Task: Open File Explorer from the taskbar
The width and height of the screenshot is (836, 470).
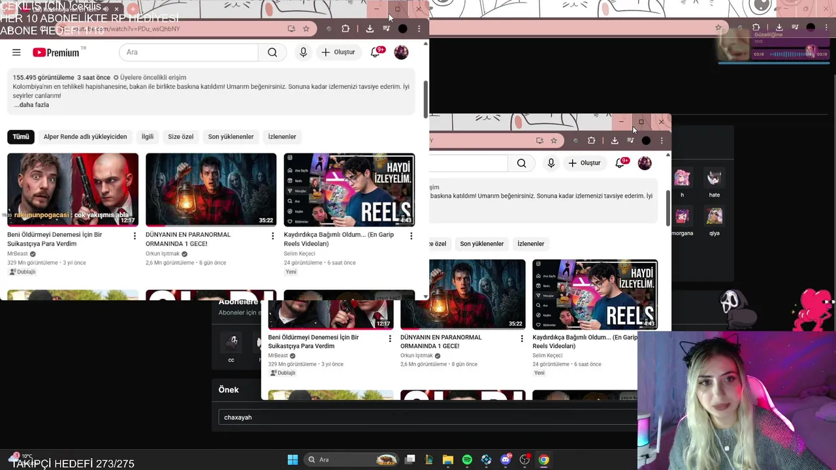Action: tap(447, 460)
